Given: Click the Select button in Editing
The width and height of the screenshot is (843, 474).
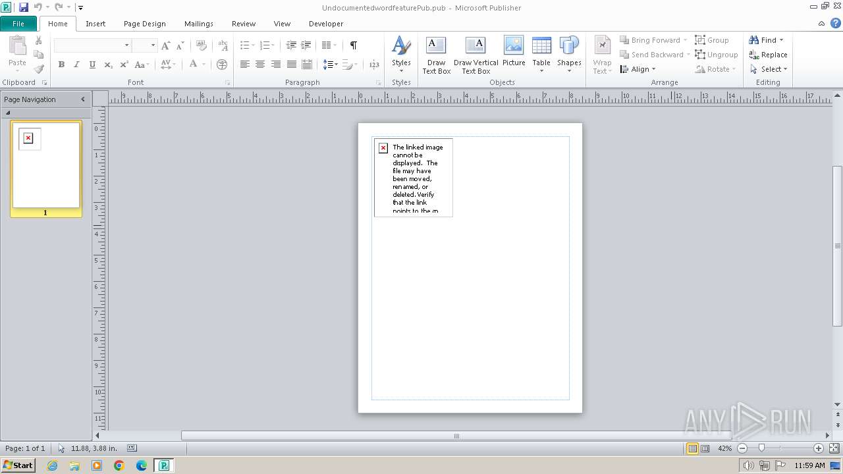Looking at the screenshot, I should [768, 69].
